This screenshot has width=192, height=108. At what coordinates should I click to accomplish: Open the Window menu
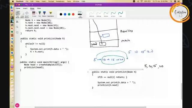click(76, 1)
